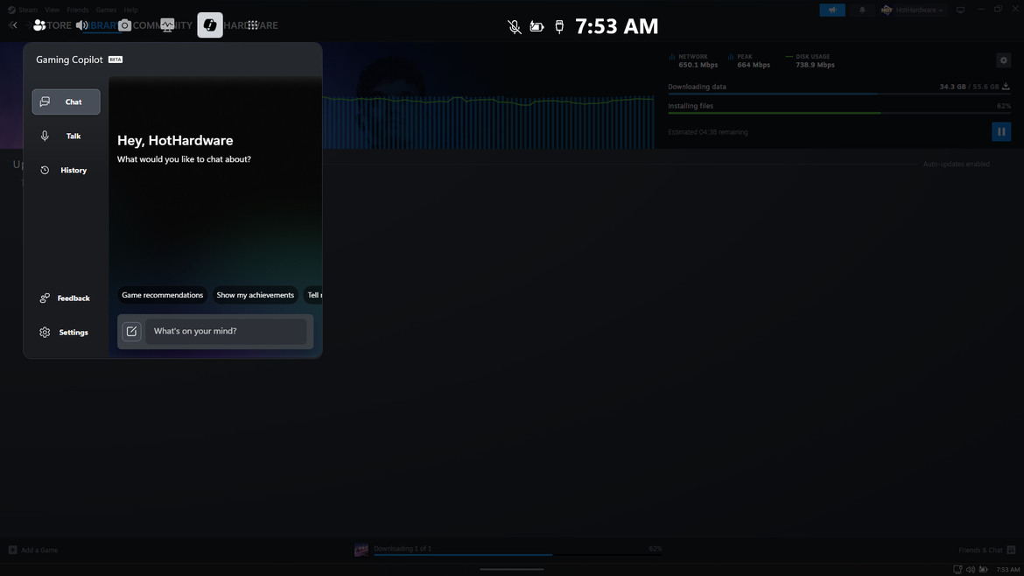Screen dimensions: 1024x576
Task: Open Gaming Copilot Settings
Action: pos(65,333)
